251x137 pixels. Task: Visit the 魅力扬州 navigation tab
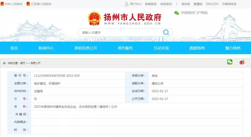[x=233, y=48]
